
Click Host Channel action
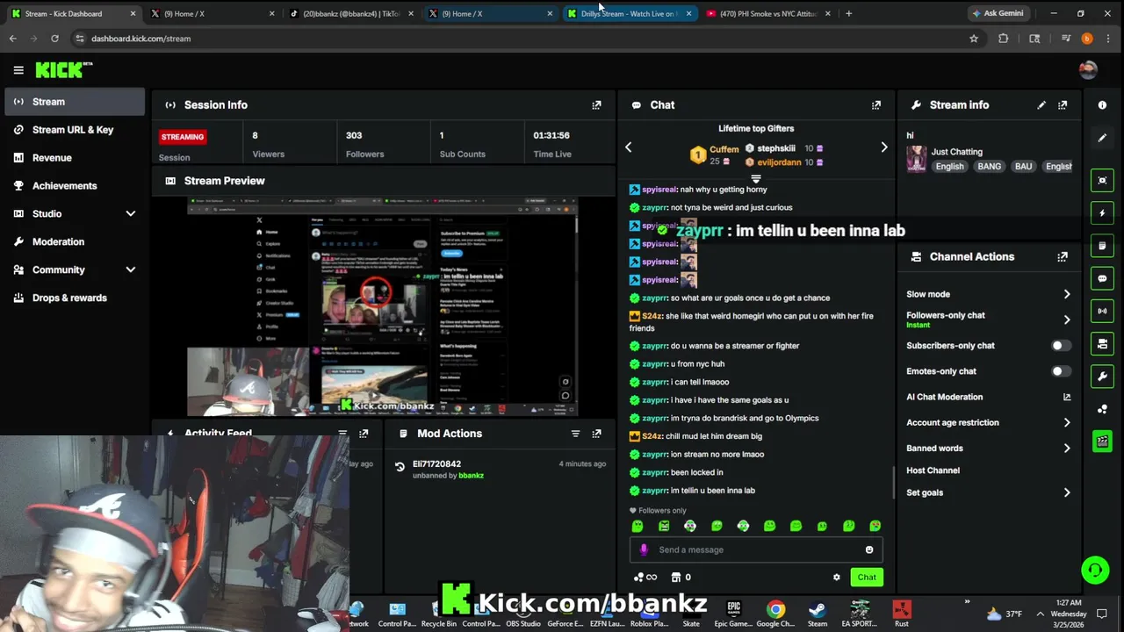pos(933,470)
